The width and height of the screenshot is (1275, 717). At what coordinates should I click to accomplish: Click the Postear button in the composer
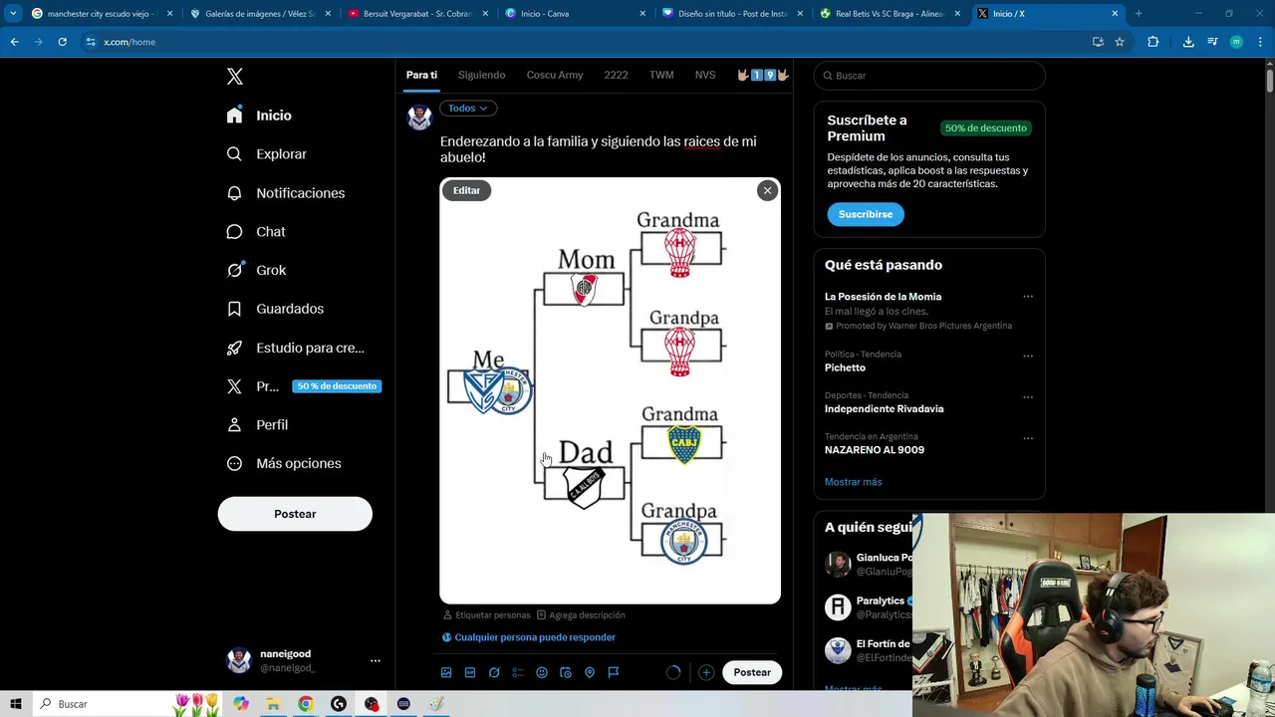(752, 672)
